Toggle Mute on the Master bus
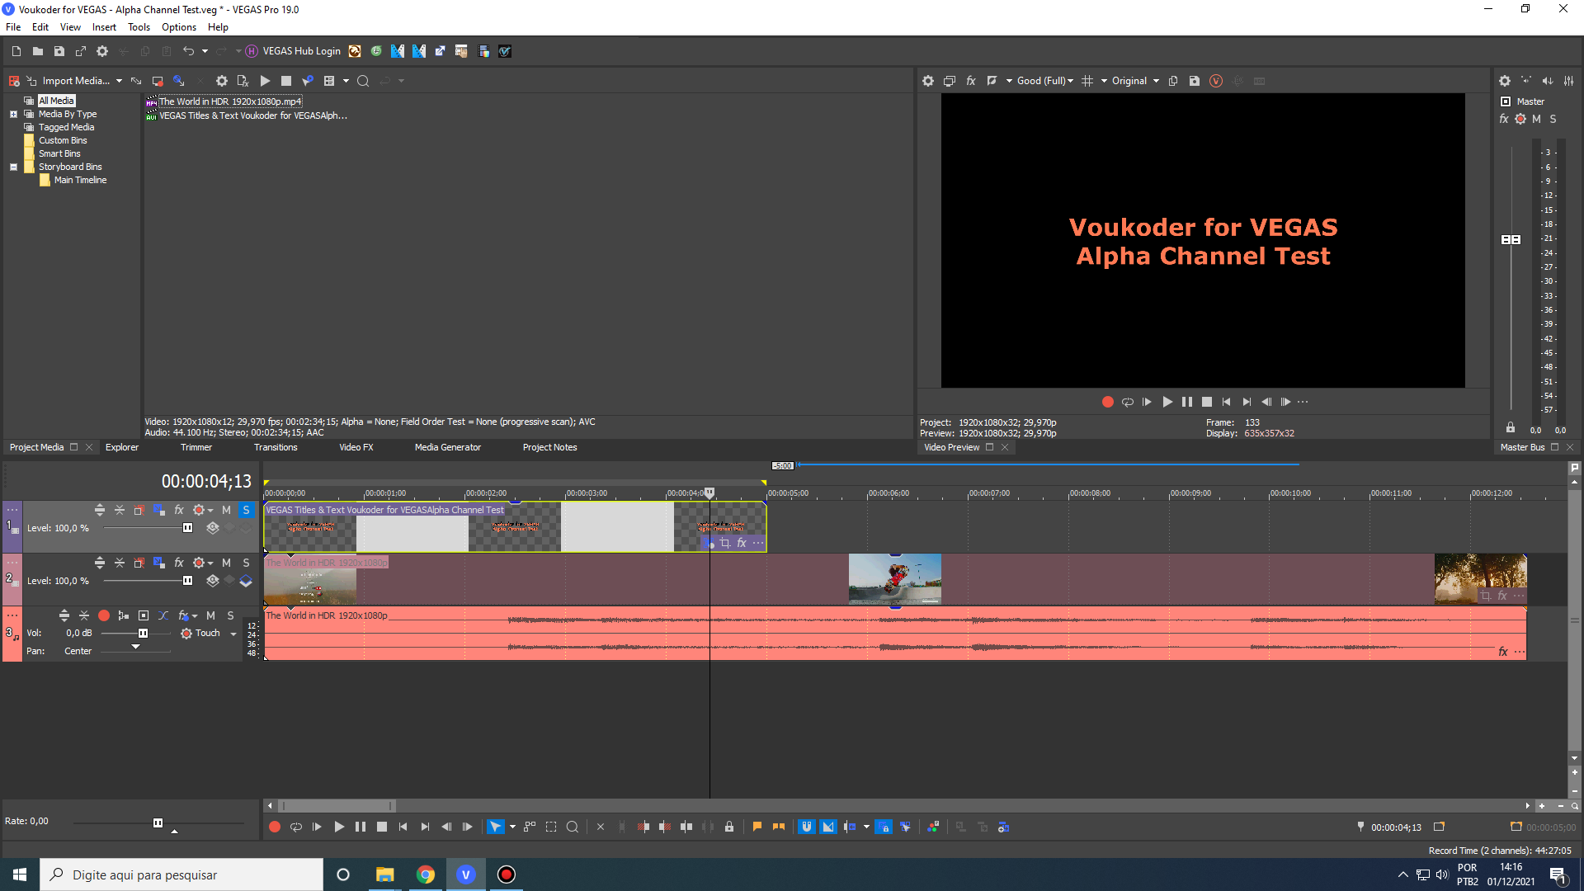The width and height of the screenshot is (1584, 891). point(1536,119)
